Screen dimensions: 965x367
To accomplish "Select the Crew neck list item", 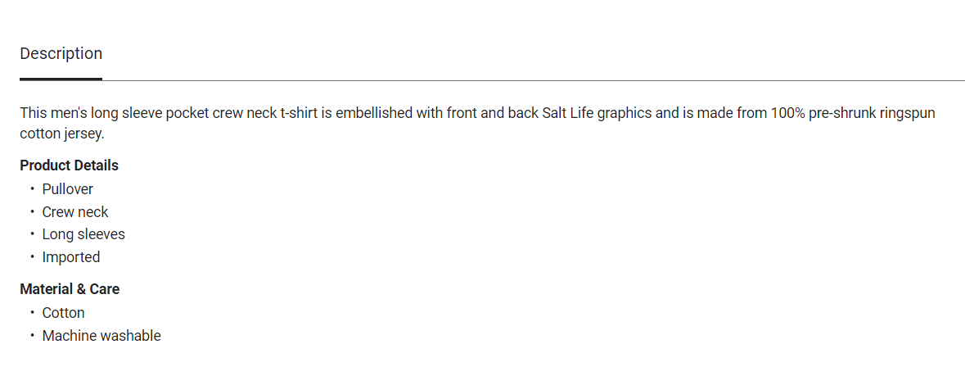I will [75, 212].
